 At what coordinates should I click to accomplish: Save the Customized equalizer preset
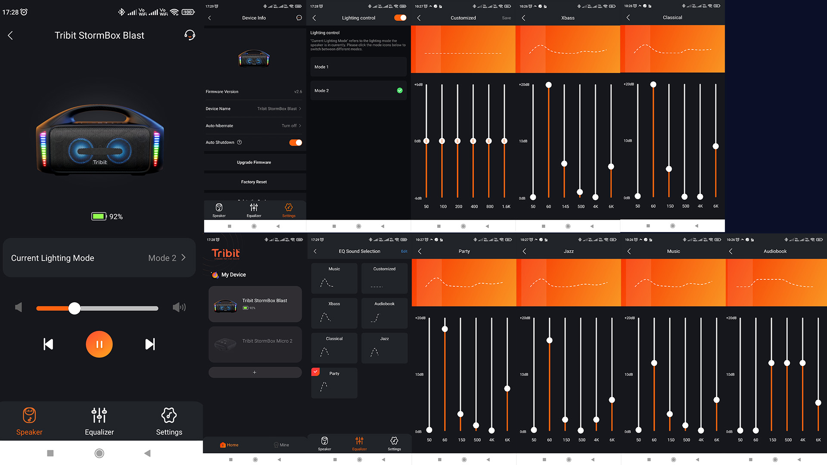[x=507, y=18]
